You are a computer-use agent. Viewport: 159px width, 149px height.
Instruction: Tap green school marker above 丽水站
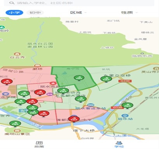point(127,106)
